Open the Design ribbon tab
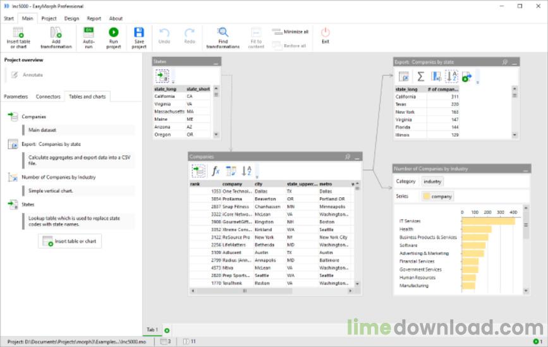The width and height of the screenshot is (548, 347). coord(71,18)
